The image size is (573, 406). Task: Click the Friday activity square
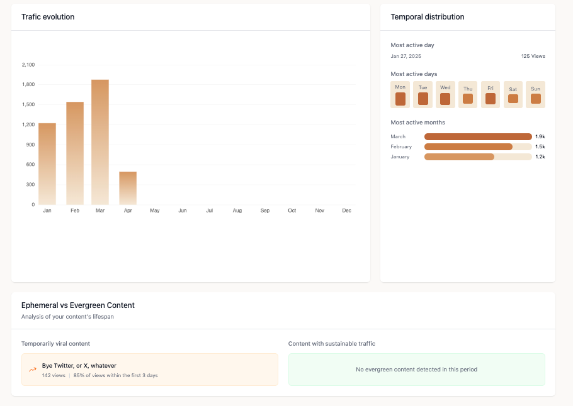point(491,99)
